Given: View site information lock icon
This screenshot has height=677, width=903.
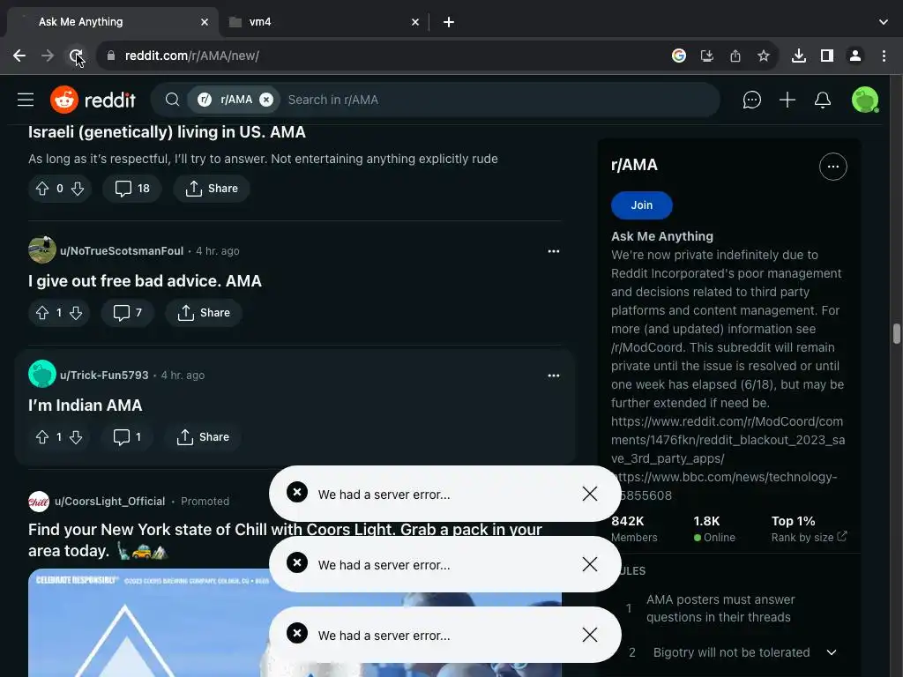Looking at the screenshot, I should pyautogui.click(x=111, y=56).
